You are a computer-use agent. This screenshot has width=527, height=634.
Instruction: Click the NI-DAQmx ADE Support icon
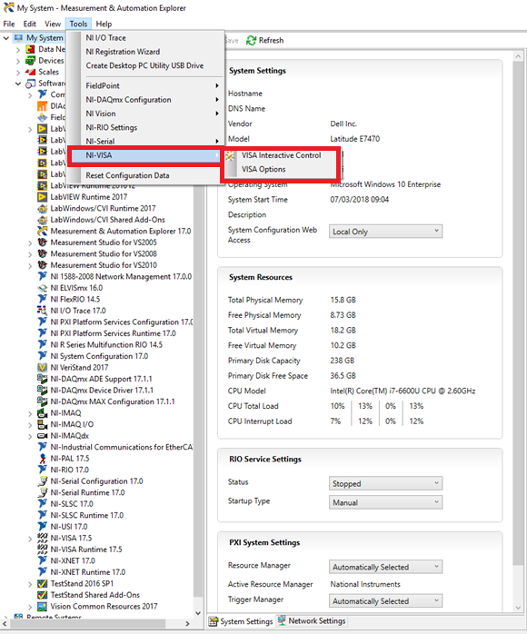point(42,379)
